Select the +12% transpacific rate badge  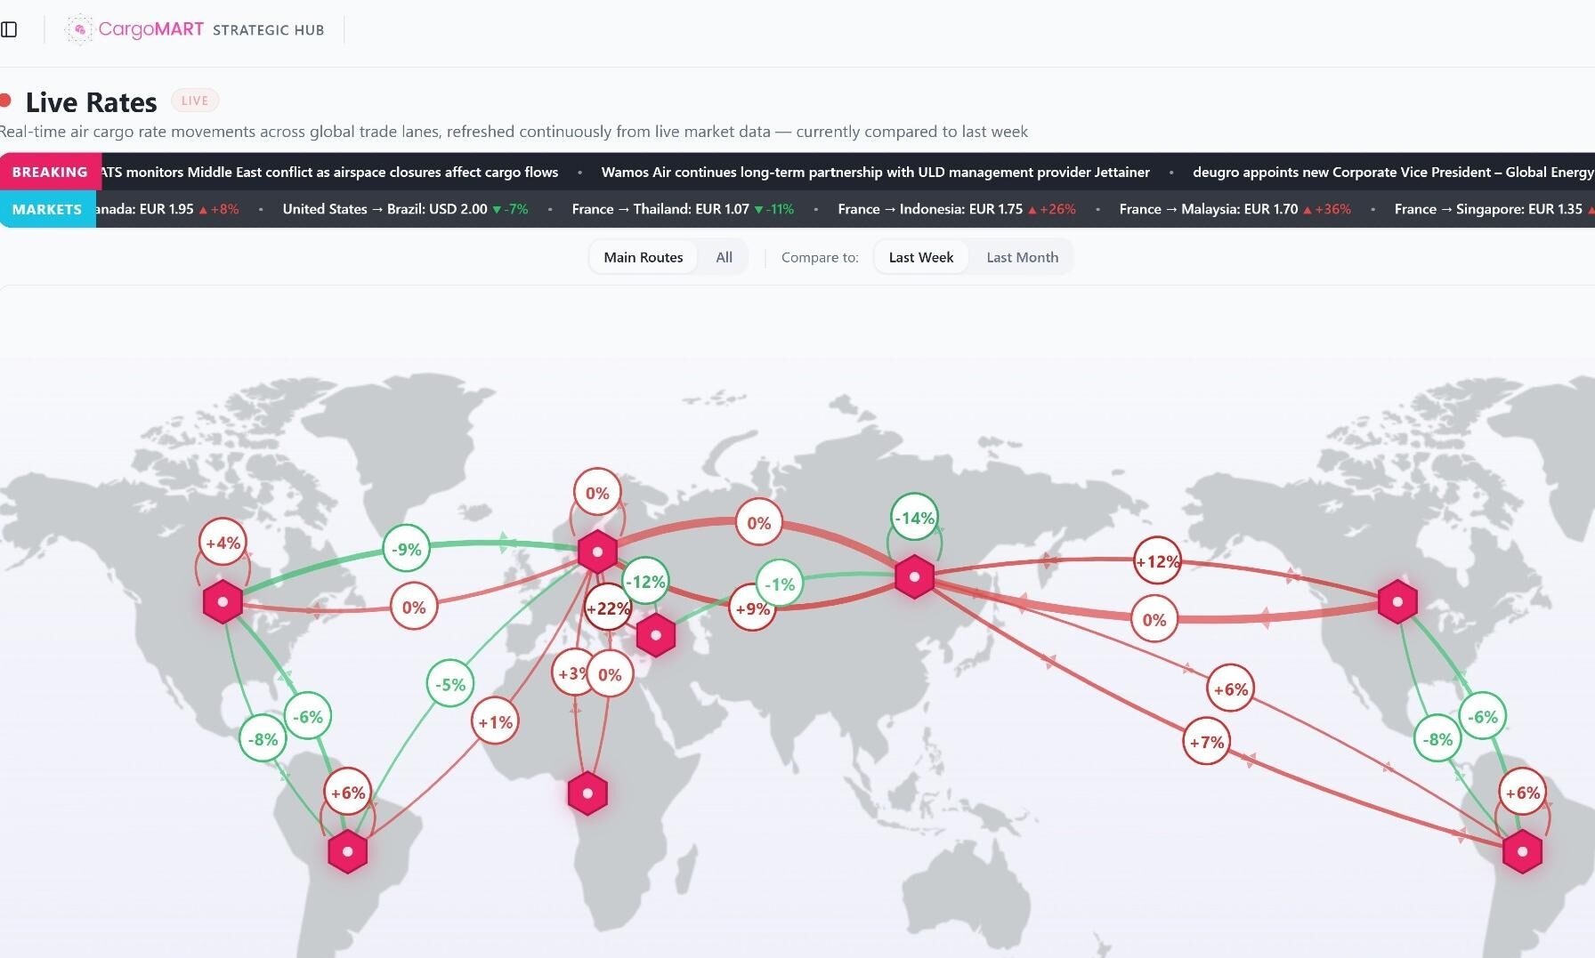1157,561
